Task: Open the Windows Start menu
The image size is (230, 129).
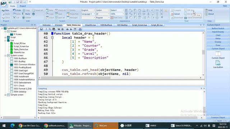Action: 4,126
